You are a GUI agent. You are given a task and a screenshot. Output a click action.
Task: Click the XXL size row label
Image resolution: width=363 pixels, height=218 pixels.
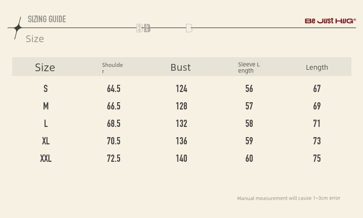(x=45, y=158)
